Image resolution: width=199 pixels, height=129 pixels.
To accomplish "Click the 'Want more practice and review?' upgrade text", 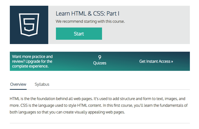I will point(32,61).
